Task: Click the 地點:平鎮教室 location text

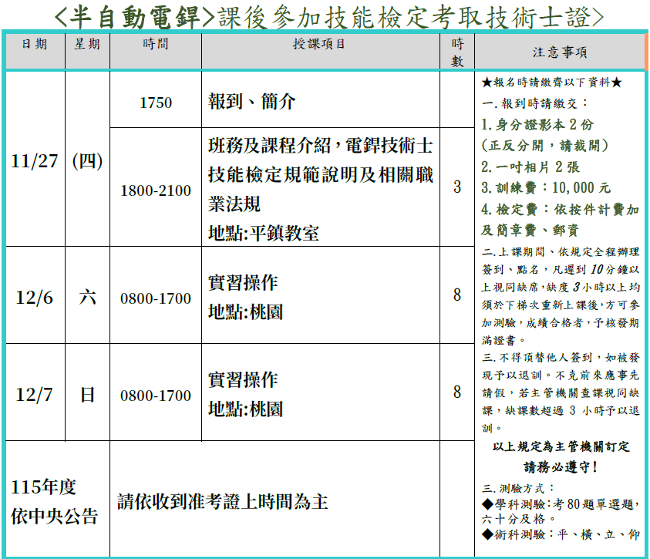Action: (264, 233)
